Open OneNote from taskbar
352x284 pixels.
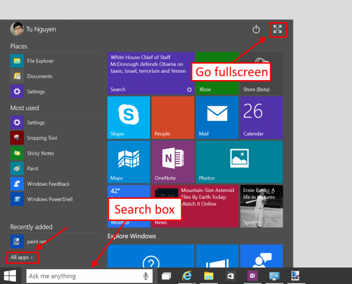(252, 276)
